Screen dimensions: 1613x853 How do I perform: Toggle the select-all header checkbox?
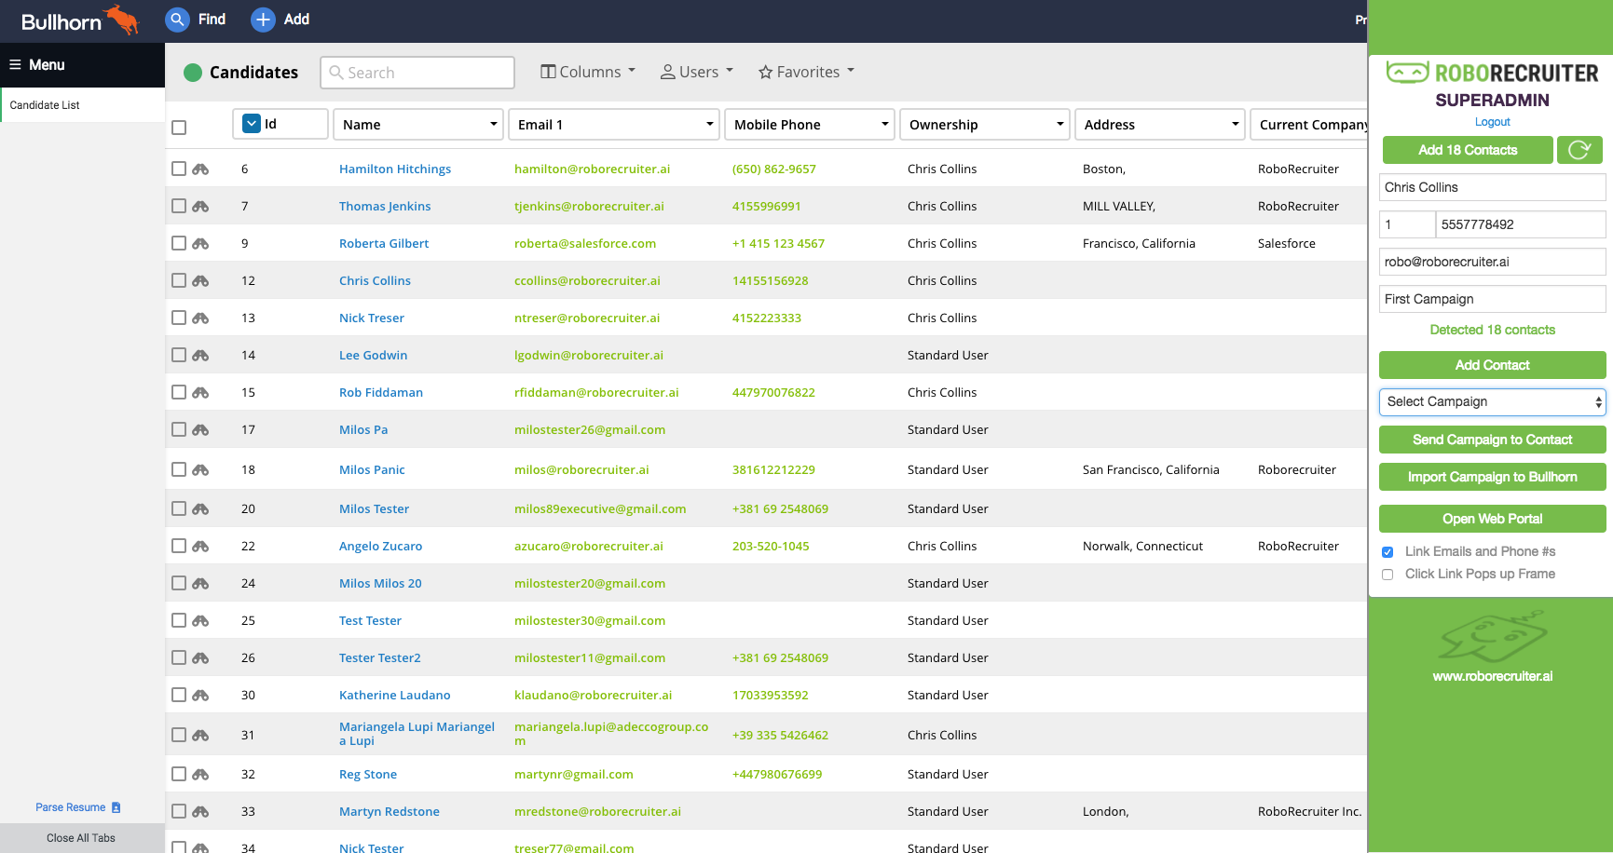(179, 128)
